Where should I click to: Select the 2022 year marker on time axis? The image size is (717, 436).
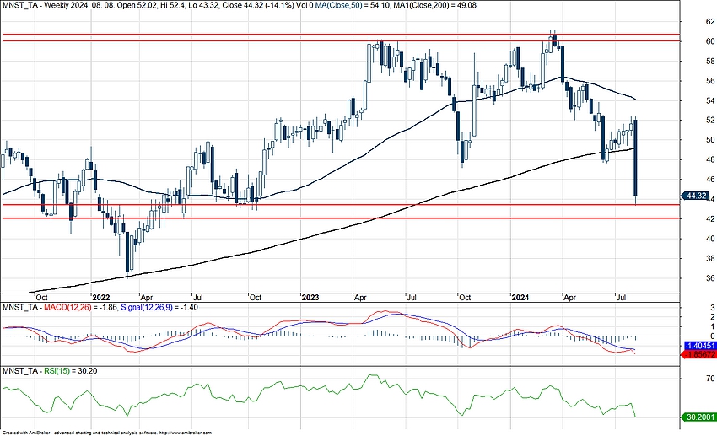(x=101, y=298)
